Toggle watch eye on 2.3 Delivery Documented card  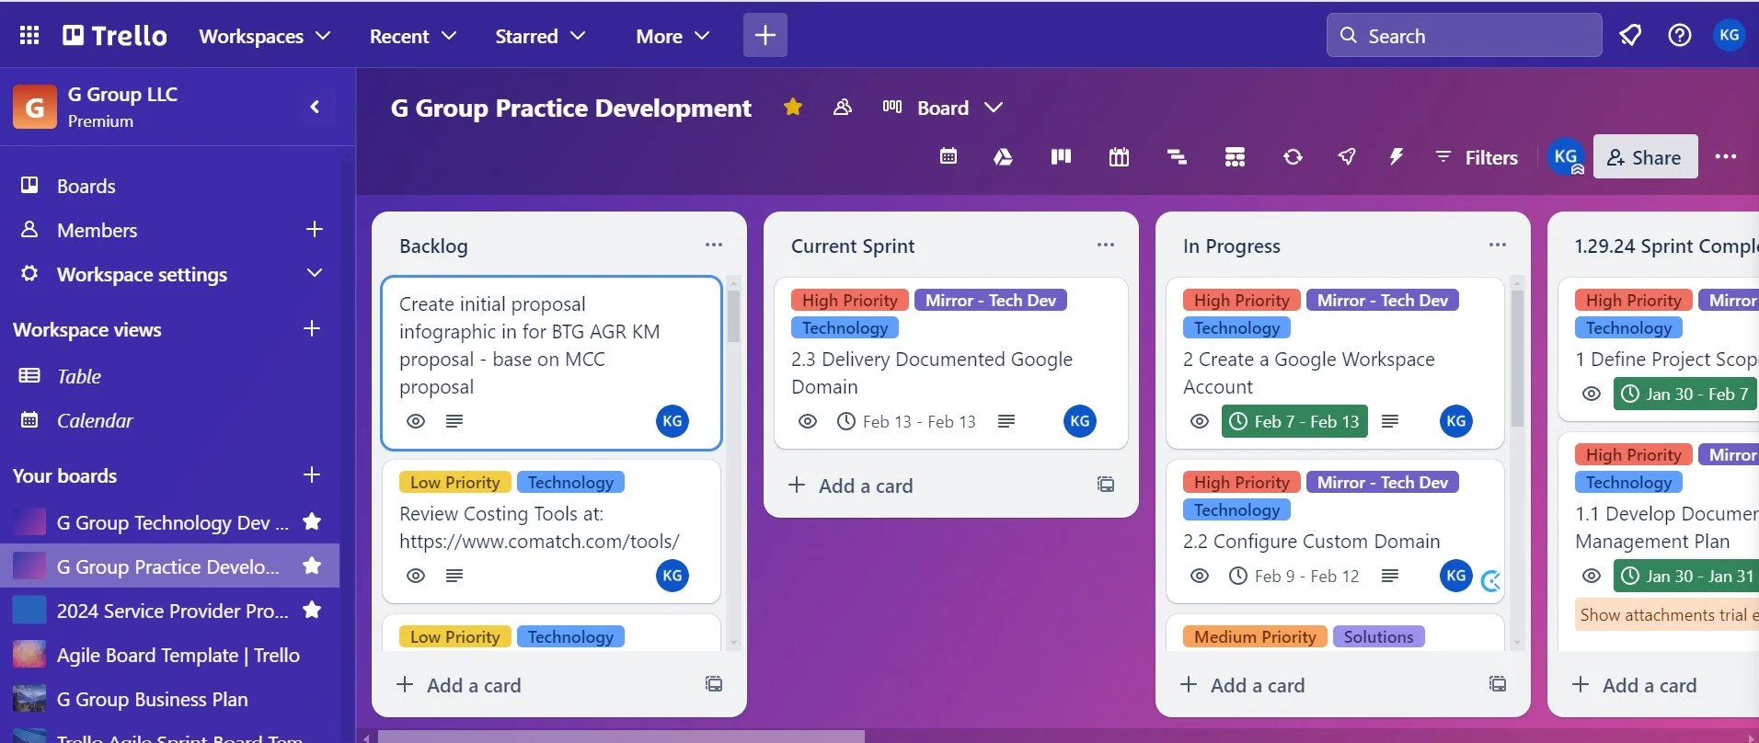pyautogui.click(x=808, y=421)
